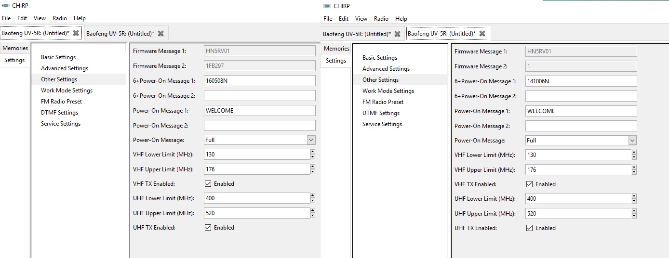Click the Power-On Message 1 WELCOME field in right window
Screen dimensions: 669x258
[581, 111]
